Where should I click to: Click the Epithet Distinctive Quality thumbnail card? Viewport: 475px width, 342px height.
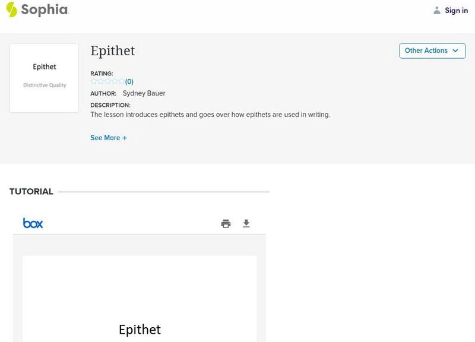pyautogui.click(x=43, y=77)
